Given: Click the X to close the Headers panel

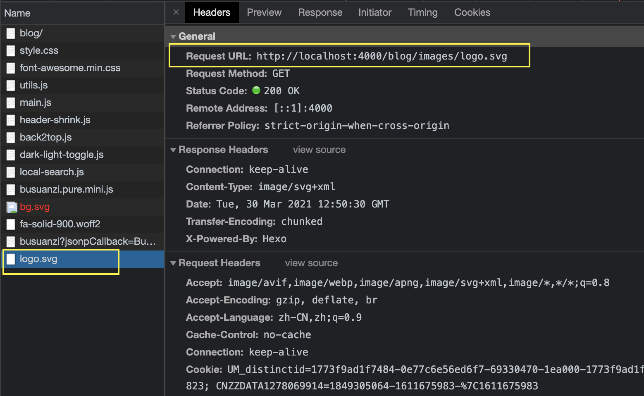Looking at the screenshot, I should 175,12.
